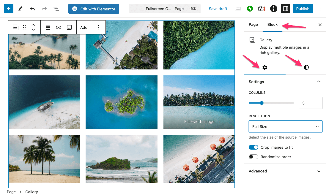Viewport: 326px width, 195px height.
Task: Click the Jetpack green lightning icon
Action: pos(250,9)
